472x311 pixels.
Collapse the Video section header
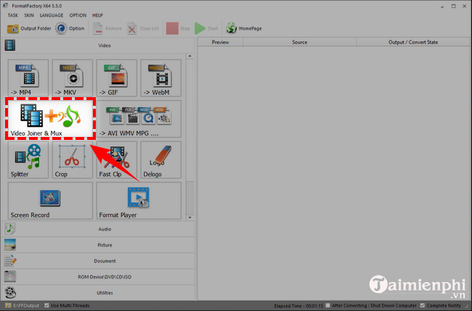99,46
